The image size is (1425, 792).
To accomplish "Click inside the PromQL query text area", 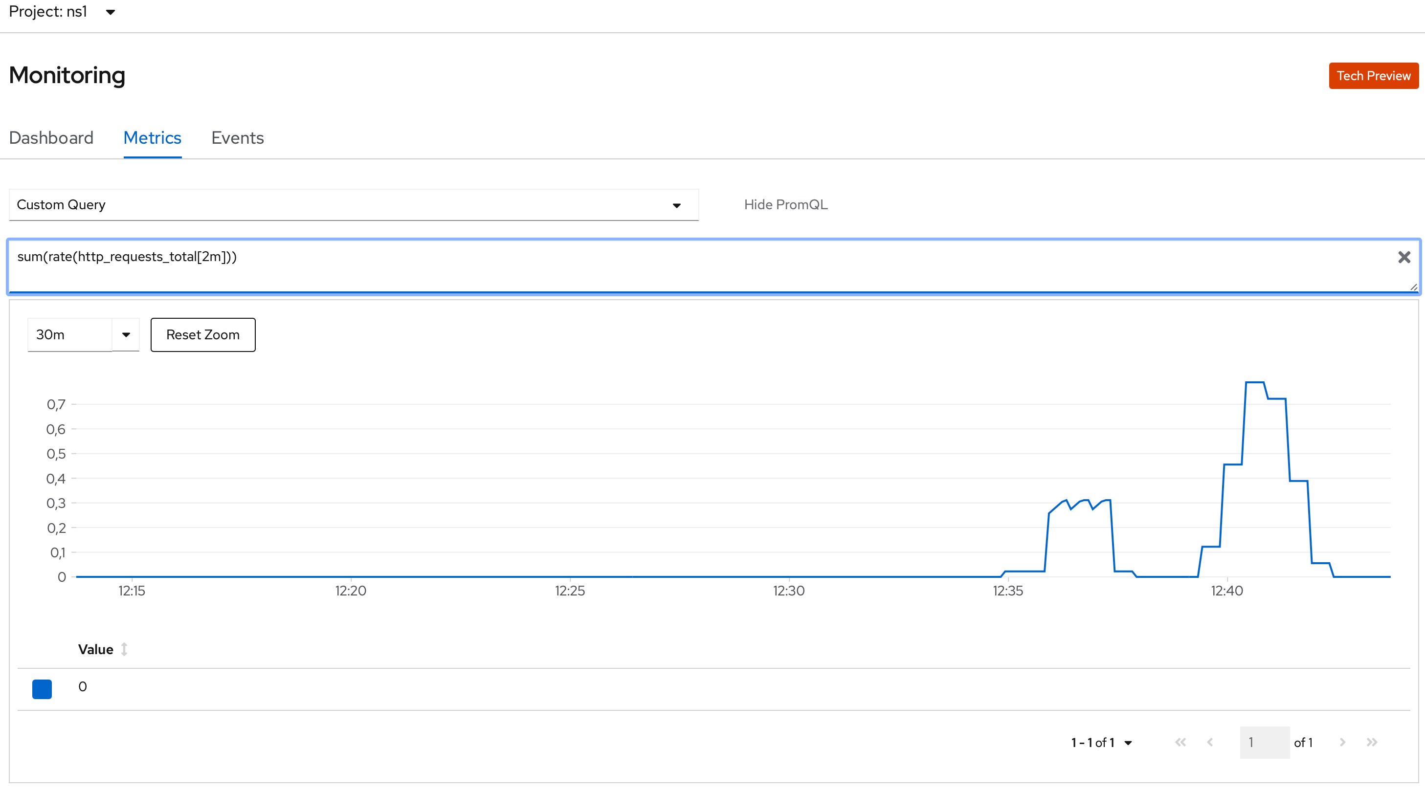I will point(664,265).
